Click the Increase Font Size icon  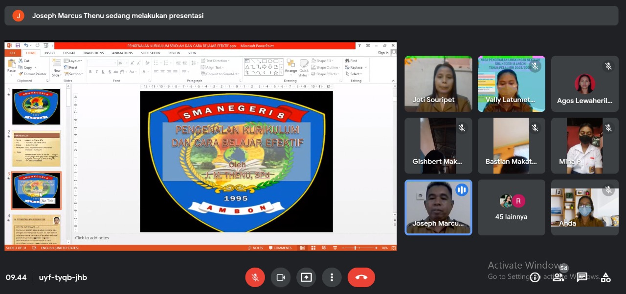[x=133, y=63]
